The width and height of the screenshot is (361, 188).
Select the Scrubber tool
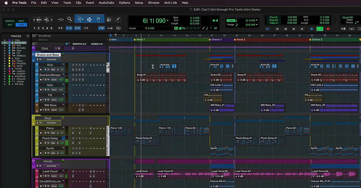tap(109, 19)
